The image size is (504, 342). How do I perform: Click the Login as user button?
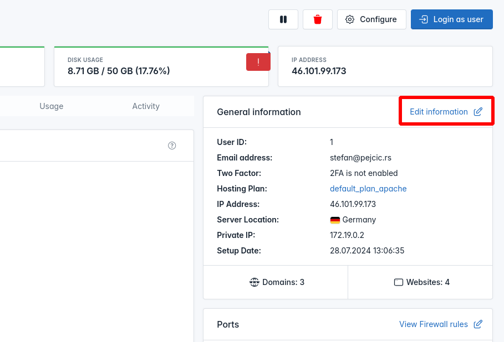(451, 19)
